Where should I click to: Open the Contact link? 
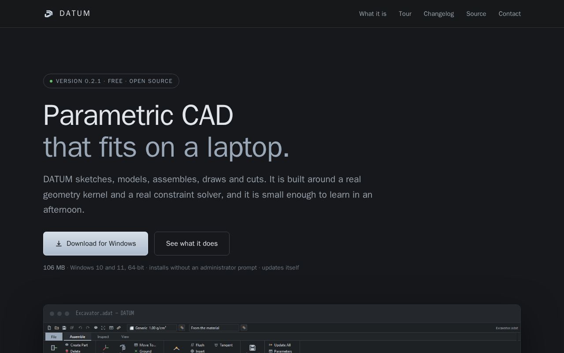click(x=510, y=14)
